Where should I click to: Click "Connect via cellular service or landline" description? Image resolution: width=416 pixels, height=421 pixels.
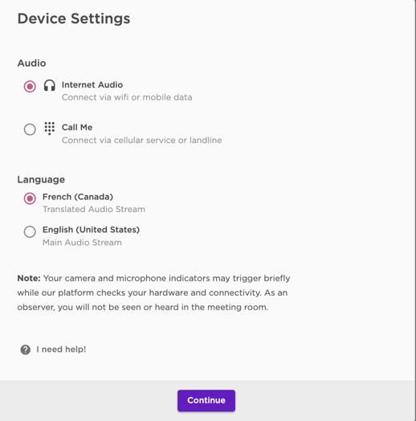click(x=141, y=140)
